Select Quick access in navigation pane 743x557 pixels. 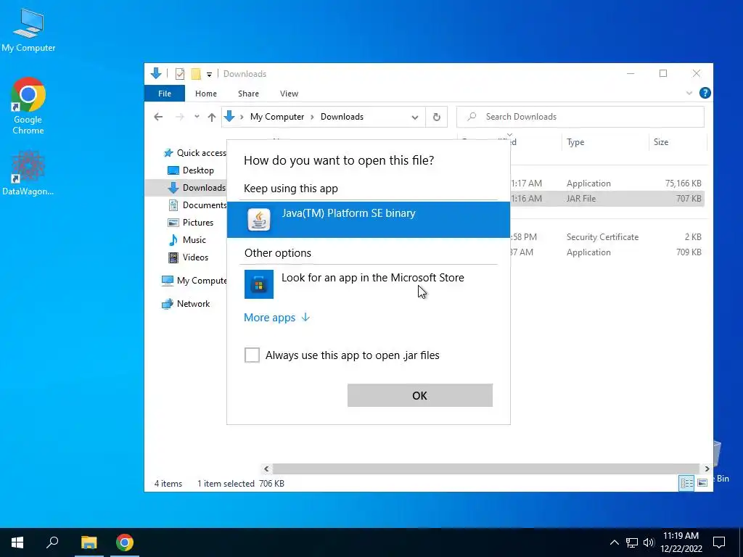point(194,152)
